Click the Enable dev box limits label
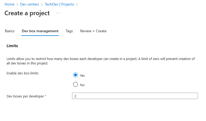206x121 pixels. coord(23,73)
